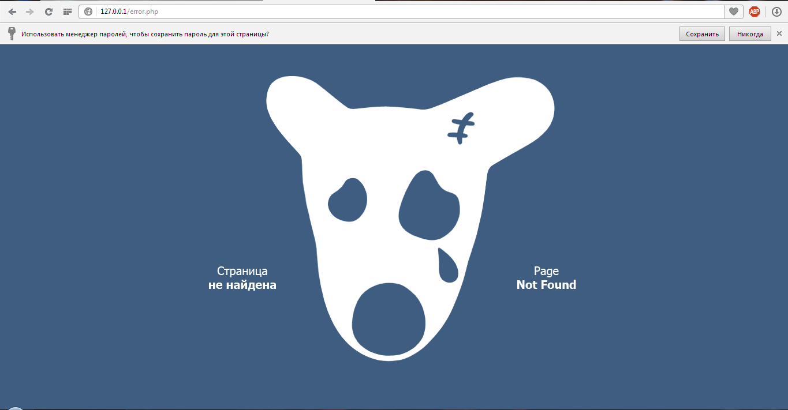The width and height of the screenshot is (788, 410).
Task: Click the teardrop on the dog's face
Action: (447, 266)
